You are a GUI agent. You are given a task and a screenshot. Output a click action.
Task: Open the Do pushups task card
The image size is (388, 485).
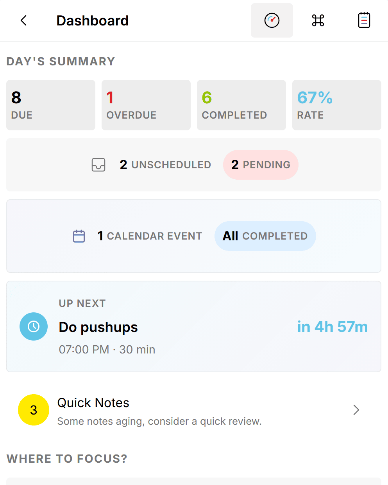(194, 326)
